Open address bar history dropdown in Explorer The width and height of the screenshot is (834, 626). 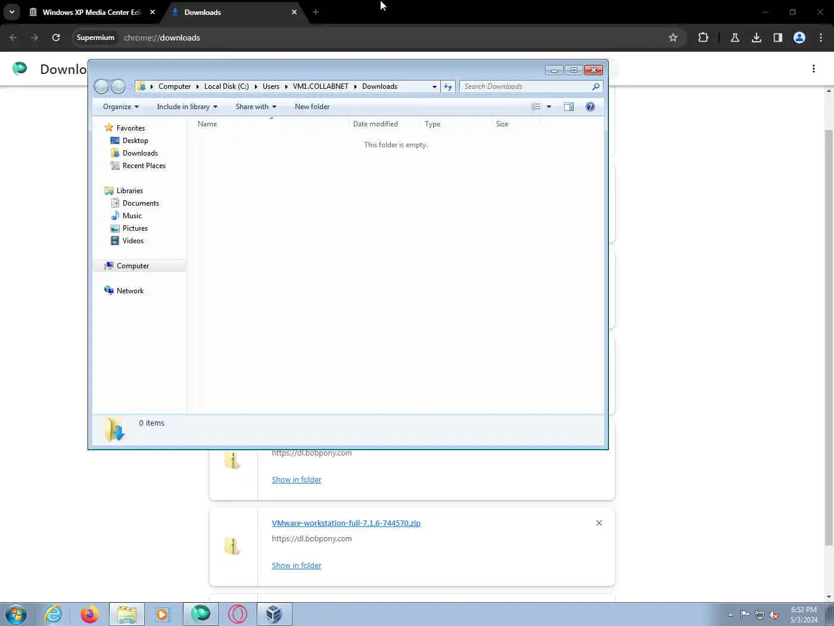tap(434, 86)
